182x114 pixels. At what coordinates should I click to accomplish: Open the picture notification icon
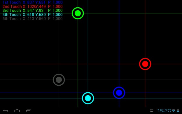[151, 110]
